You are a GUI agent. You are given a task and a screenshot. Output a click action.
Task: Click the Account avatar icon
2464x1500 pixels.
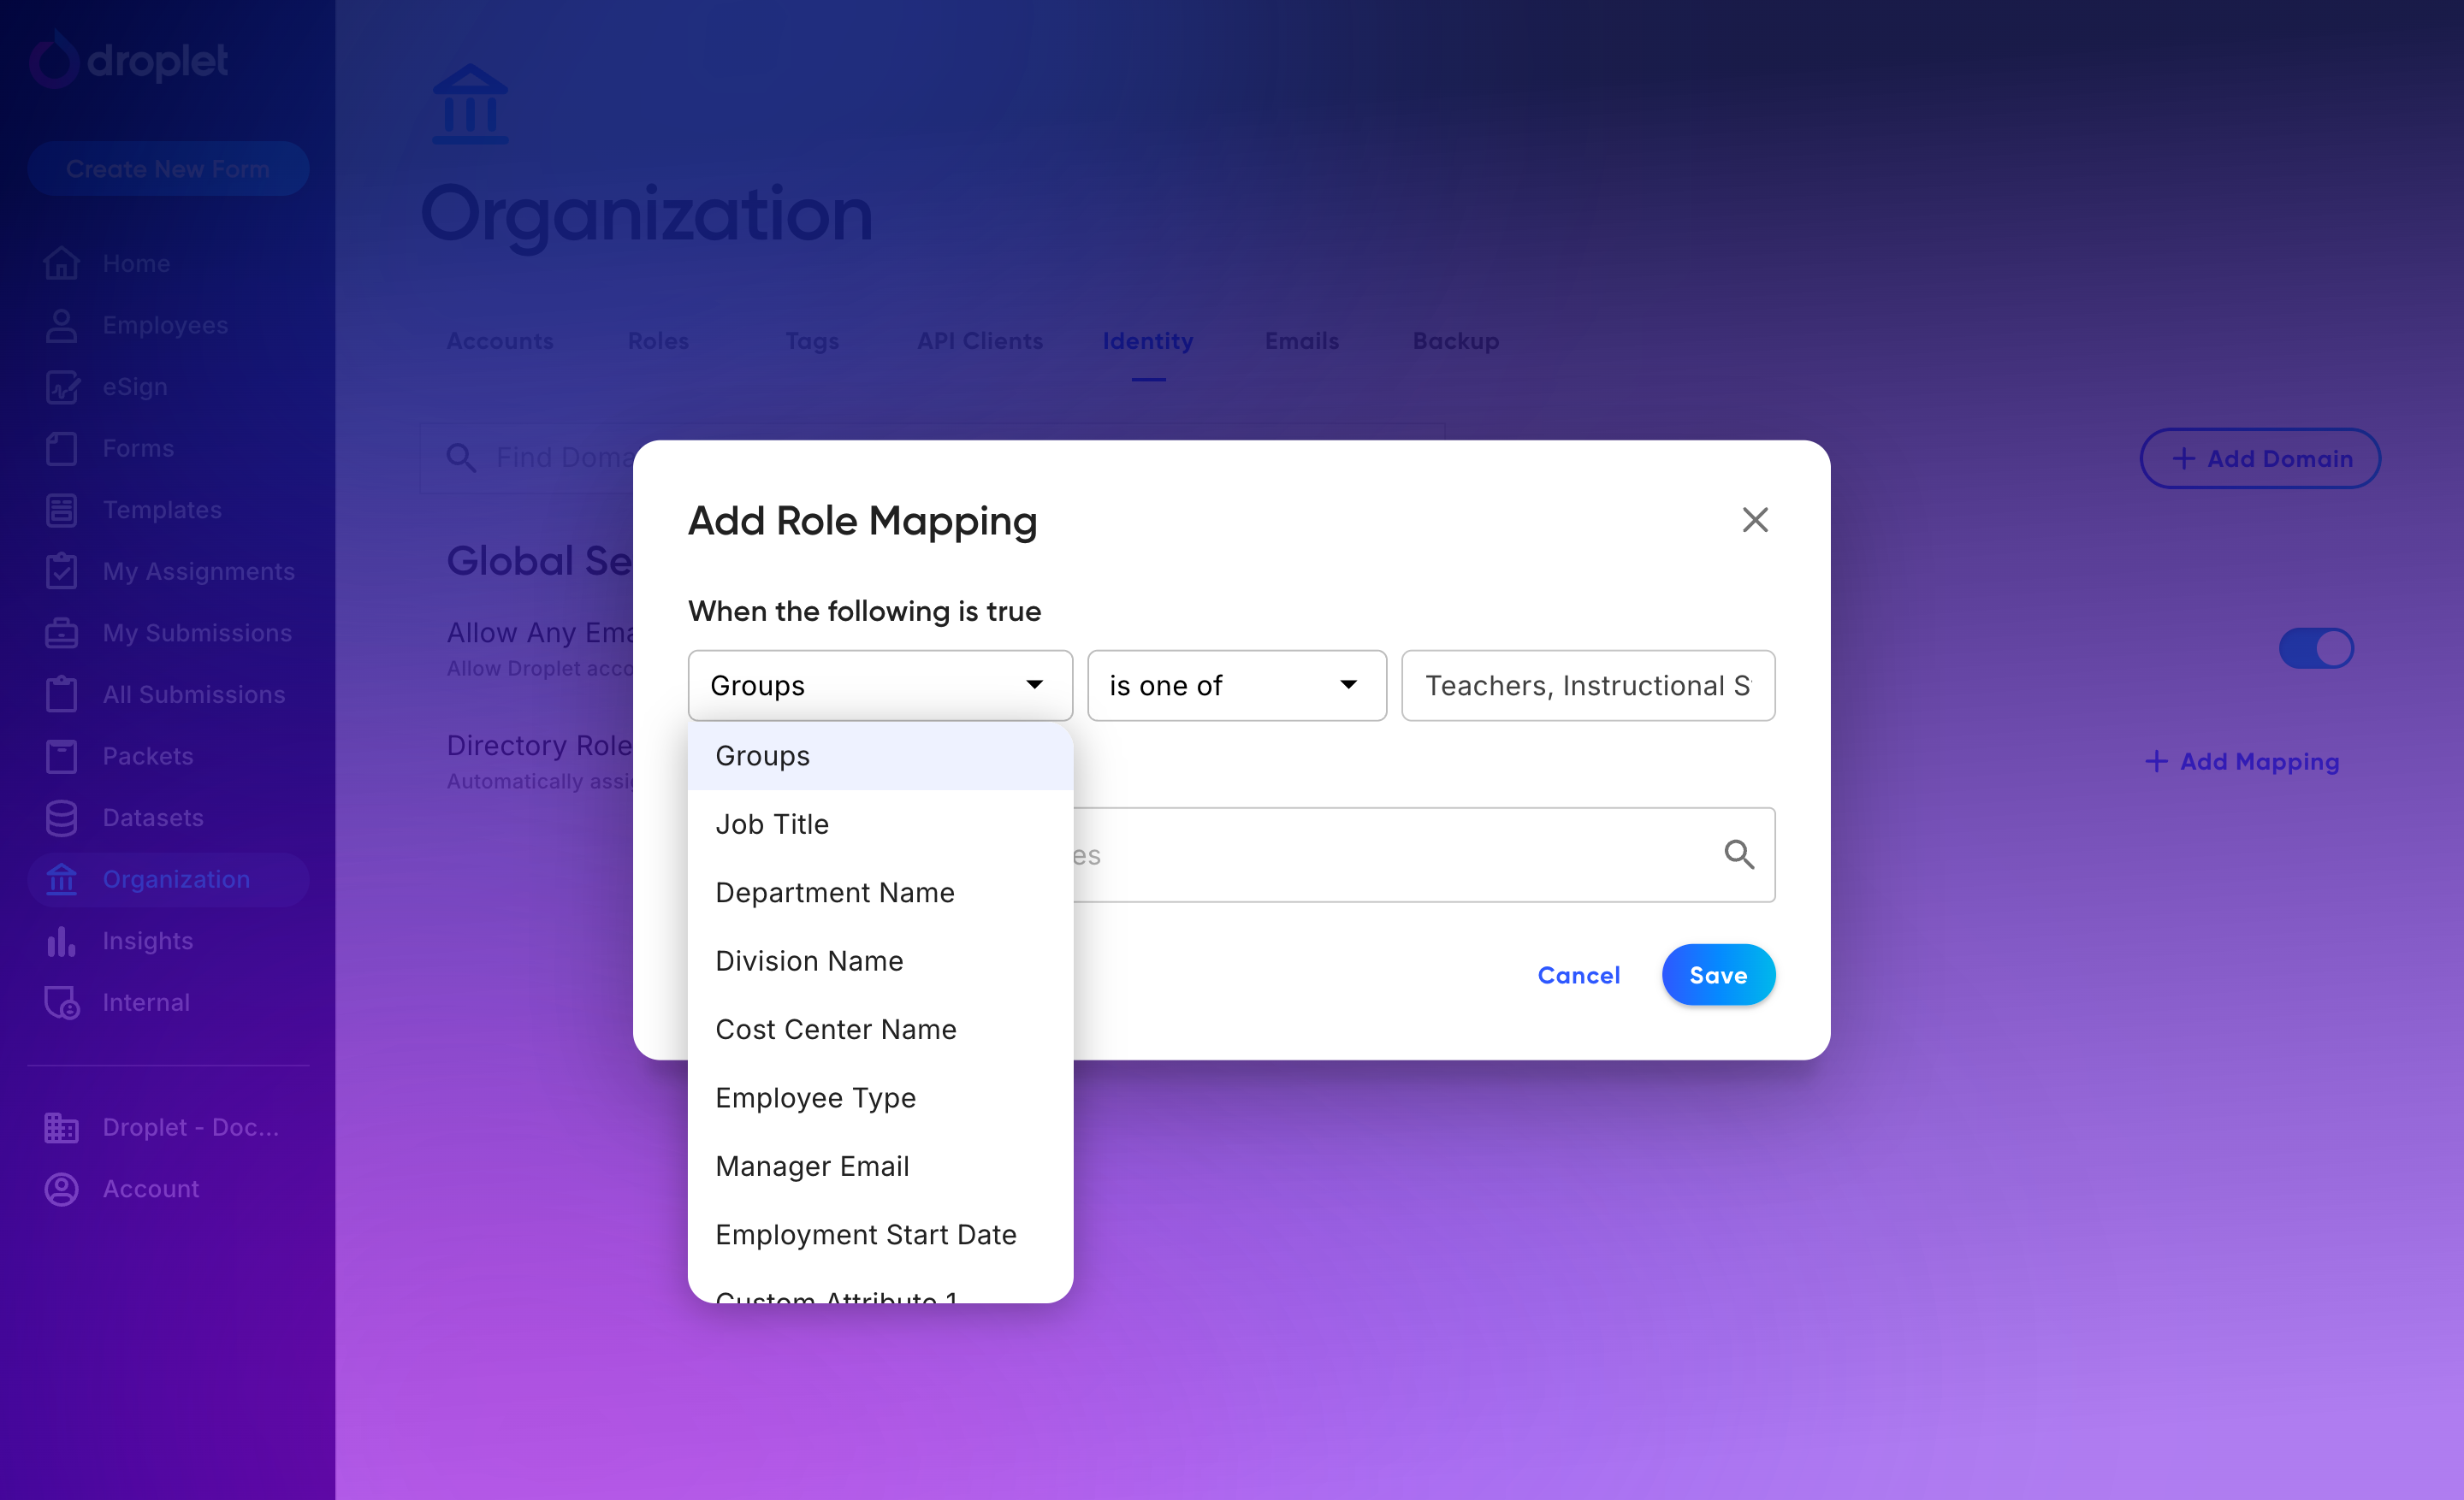tap(61, 1188)
